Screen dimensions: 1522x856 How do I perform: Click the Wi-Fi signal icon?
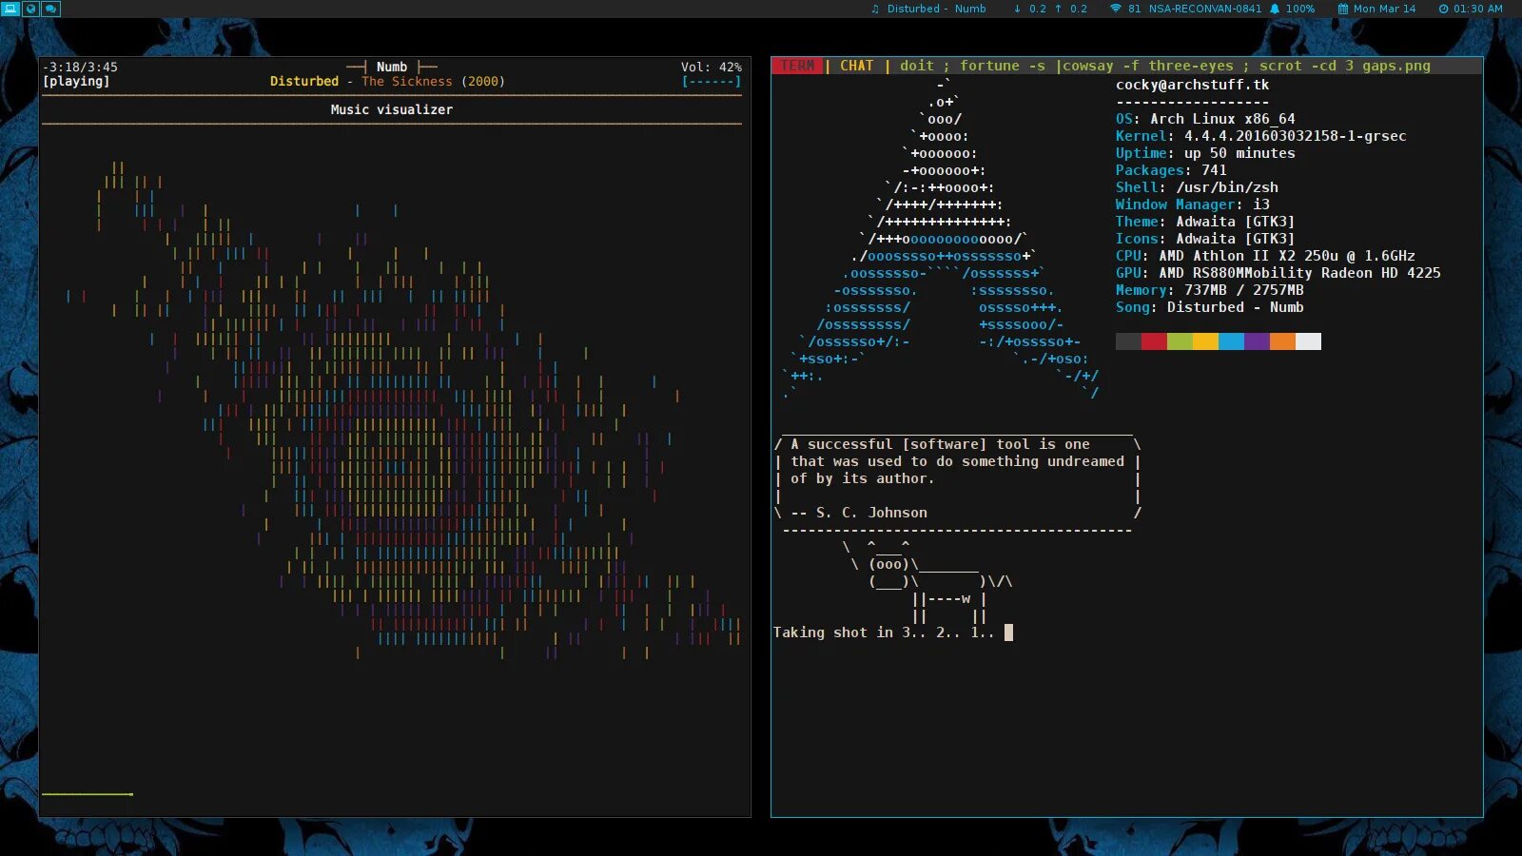pyautogui.click(x=1116, y=9)
